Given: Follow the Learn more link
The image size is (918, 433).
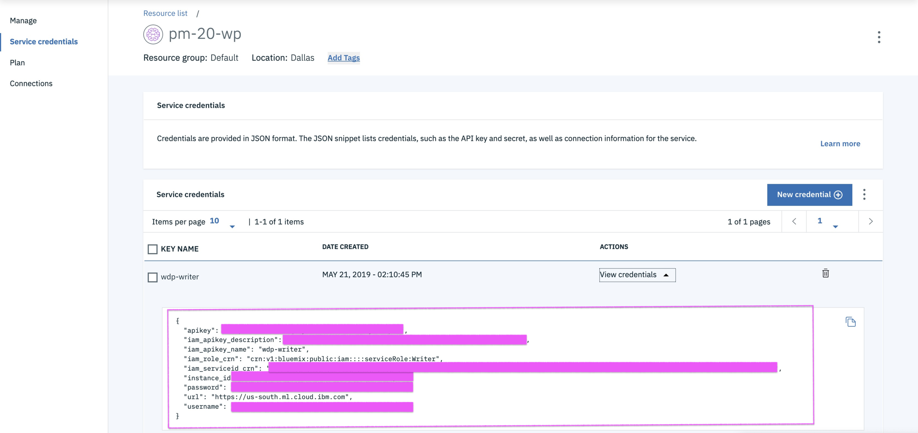Looking at the screenshot, I should (840, 144).
